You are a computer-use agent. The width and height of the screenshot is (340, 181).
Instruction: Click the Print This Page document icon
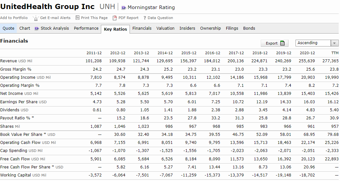point(77,17)
